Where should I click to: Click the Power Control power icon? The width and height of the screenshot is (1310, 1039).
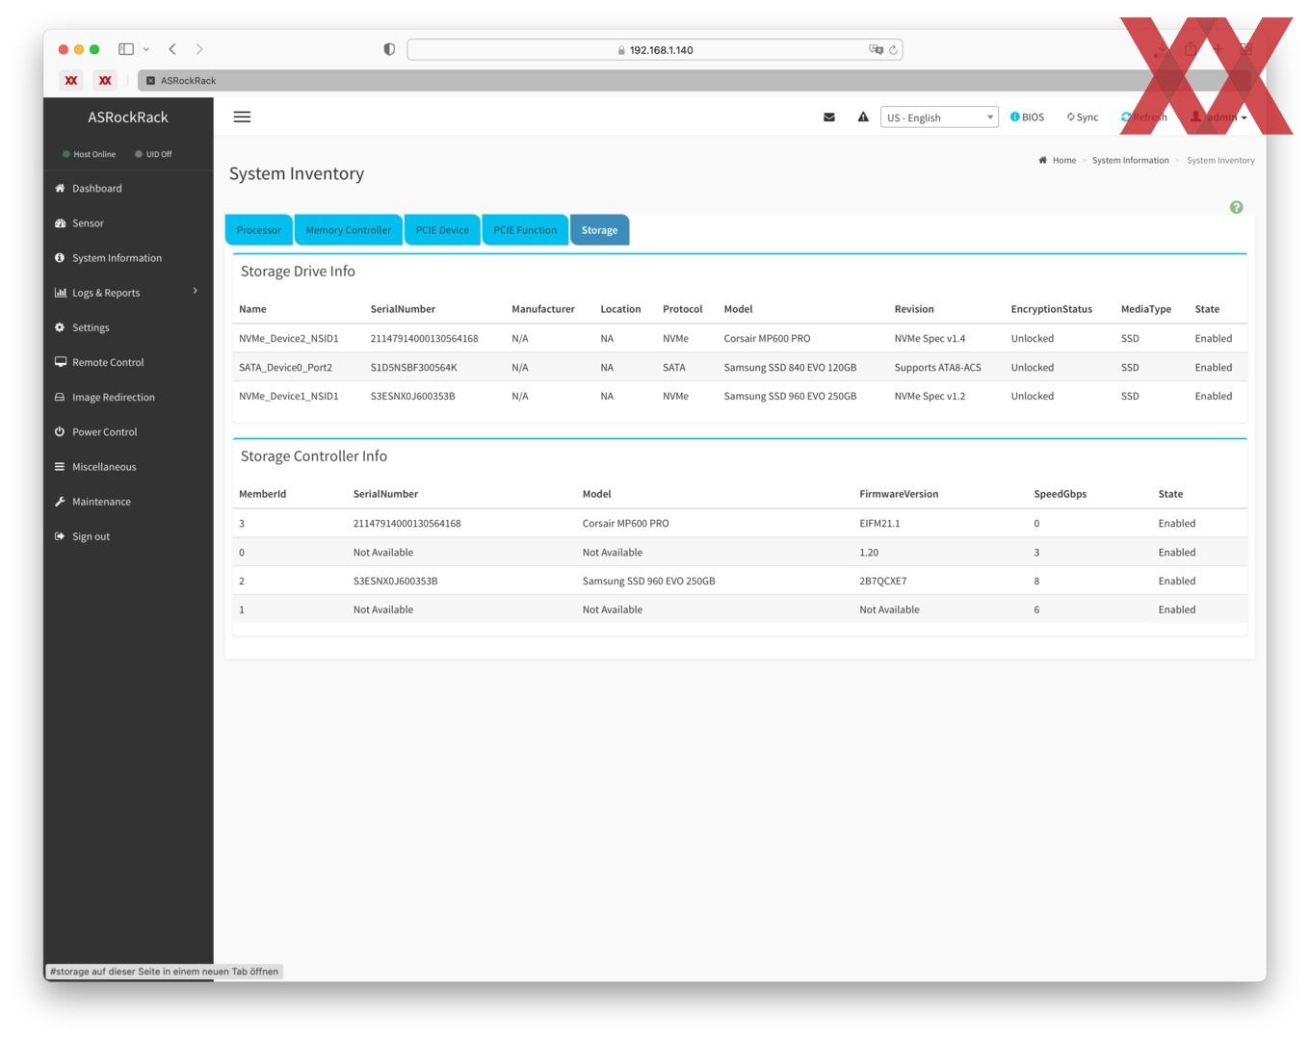tap(60, 431)
